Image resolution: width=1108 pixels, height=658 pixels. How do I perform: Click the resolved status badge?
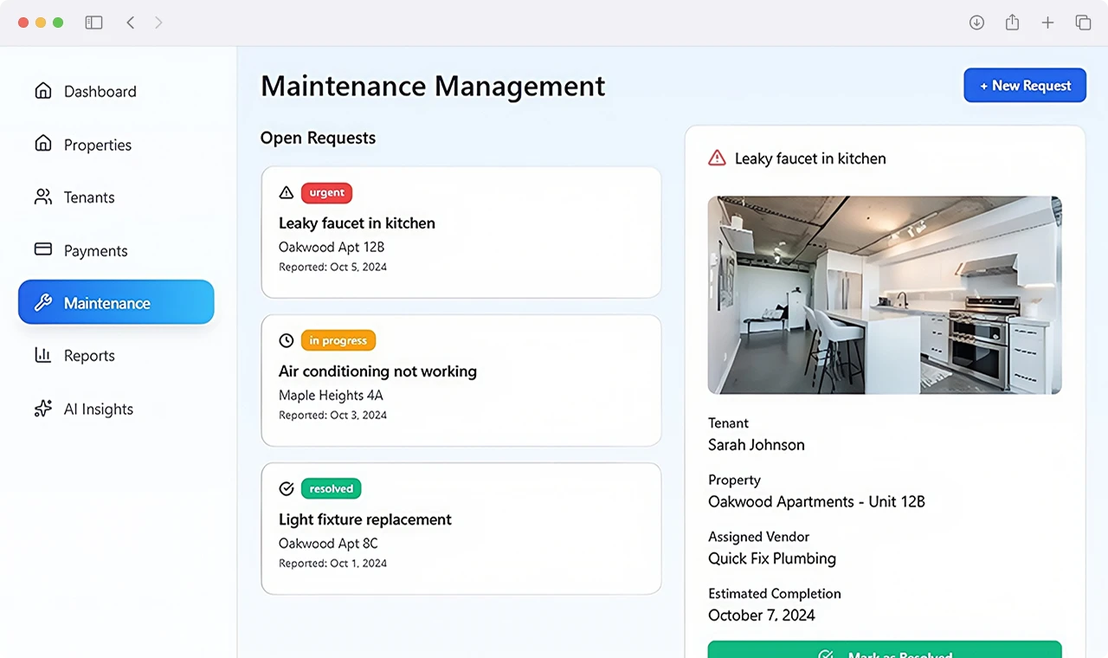tap(332, 488)
